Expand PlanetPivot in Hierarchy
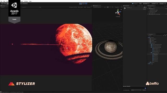This screenshot has width=167, height=93. click(x=149, y=13)
